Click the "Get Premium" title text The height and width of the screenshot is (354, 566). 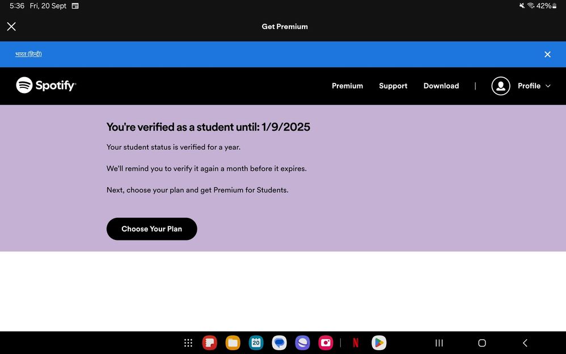coord(285,26)
